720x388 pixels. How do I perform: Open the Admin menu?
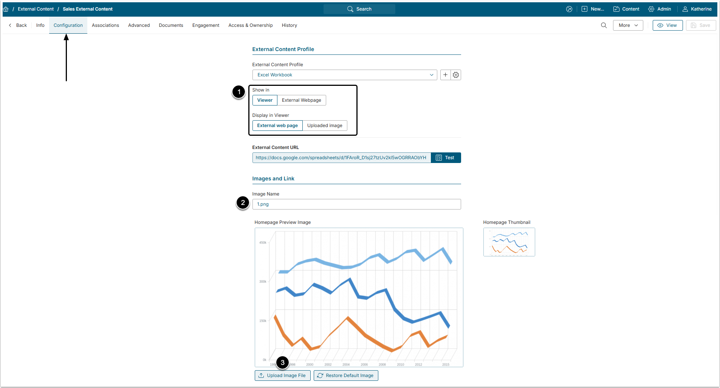click(x=660, y=9)
